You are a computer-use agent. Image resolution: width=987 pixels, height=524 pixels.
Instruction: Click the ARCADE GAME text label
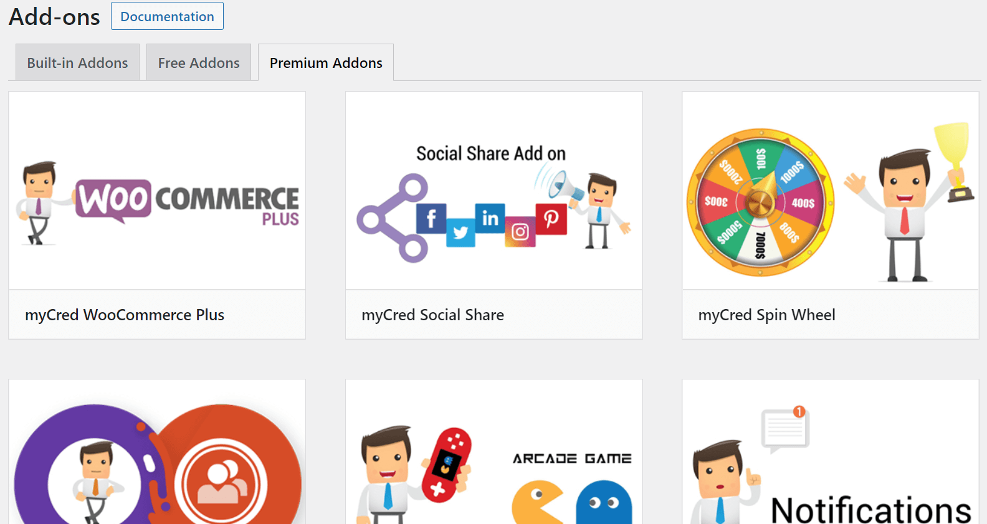(x=572, y=459)
